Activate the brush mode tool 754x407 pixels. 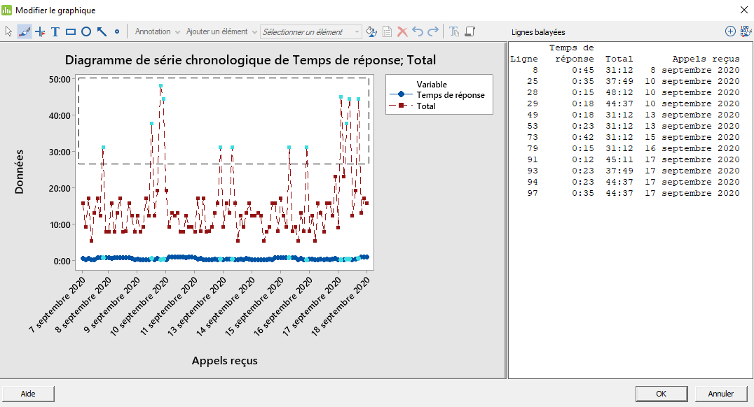pyautogui.click(x=24, y=31)
